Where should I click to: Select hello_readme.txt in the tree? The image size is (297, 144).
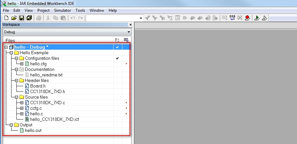coord(46,75)
